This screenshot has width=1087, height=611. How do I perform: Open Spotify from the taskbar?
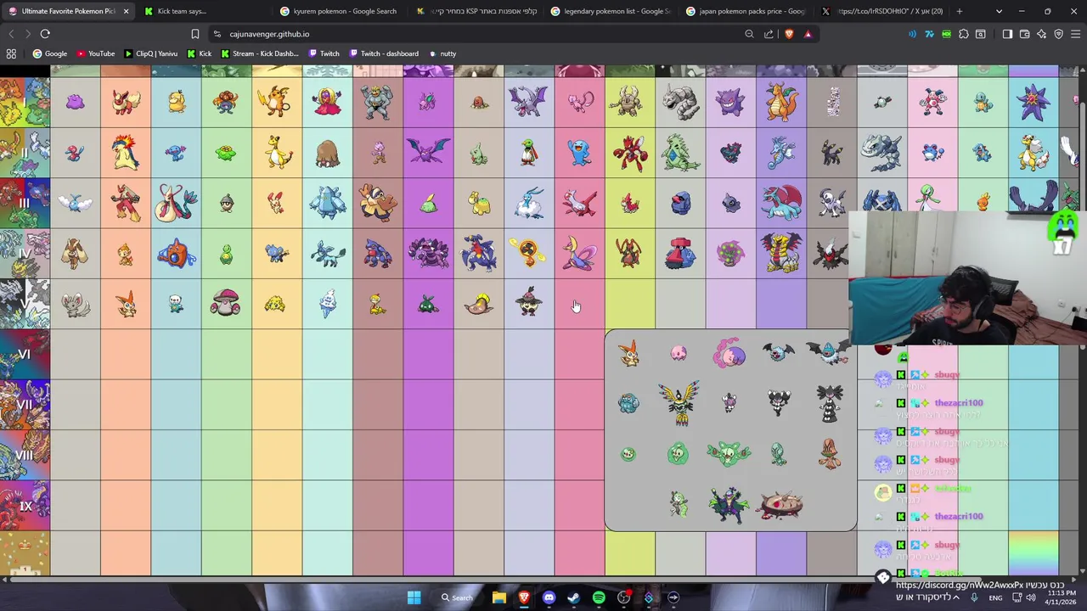coord(599,597)
